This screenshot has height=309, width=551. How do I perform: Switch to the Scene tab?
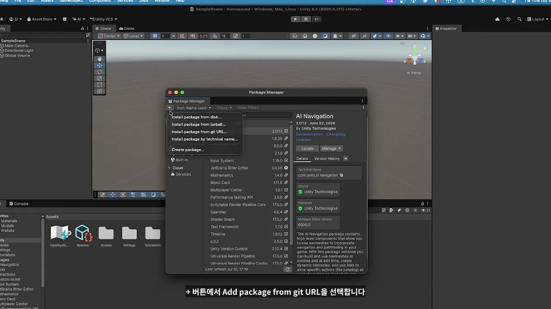click(x=103, y=28)
